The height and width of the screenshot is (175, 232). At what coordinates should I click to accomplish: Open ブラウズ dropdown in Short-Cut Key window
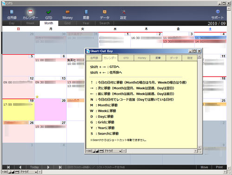point(113,151)
